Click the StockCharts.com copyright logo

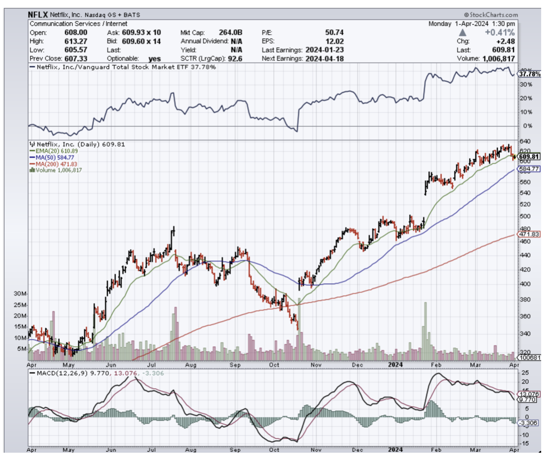click(x=490, y=15)
